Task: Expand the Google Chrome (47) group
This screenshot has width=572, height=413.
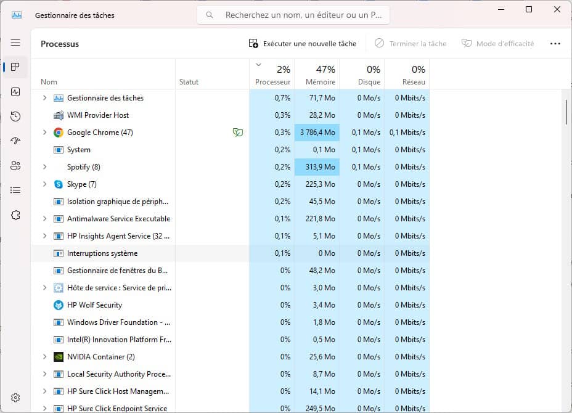Action: coord(44,133)
